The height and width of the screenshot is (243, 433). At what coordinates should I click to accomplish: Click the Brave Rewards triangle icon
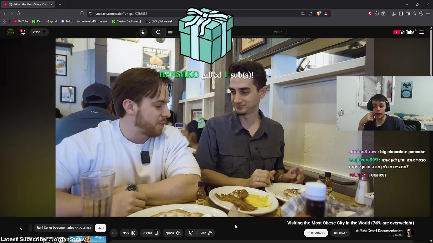326,13
